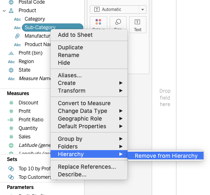Screen dimensions: 210x195
Task: Click the Manufacturer paperclip group icon
Action: 17,36
